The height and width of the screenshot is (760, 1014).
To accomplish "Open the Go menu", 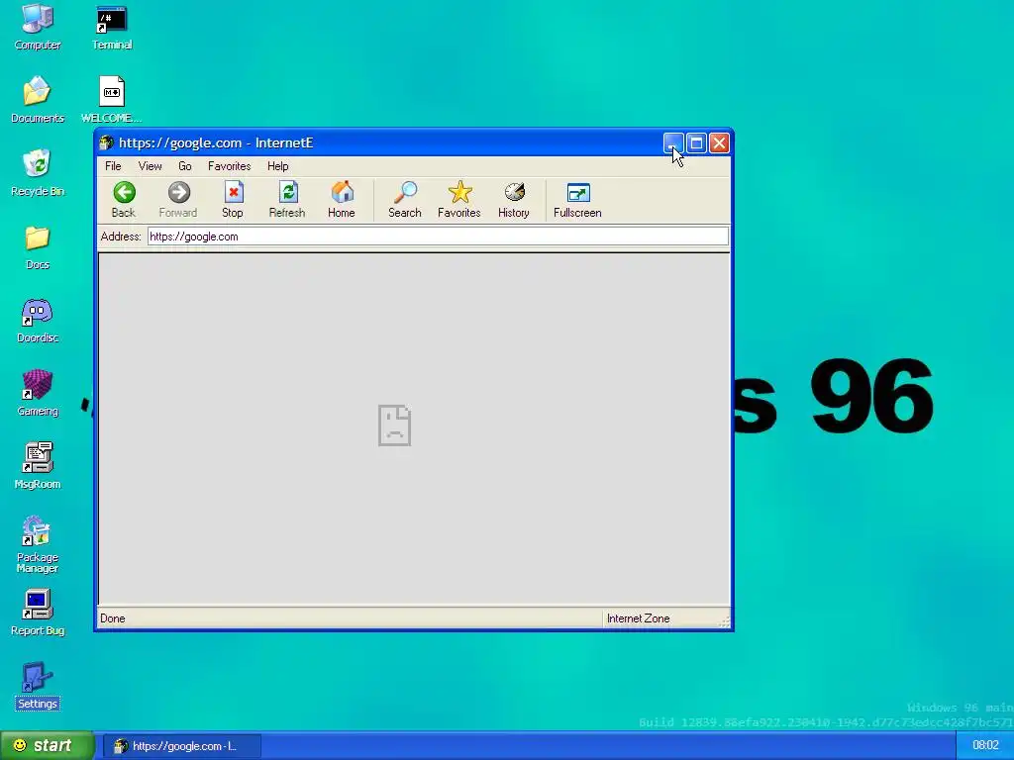I will point(185,166).
